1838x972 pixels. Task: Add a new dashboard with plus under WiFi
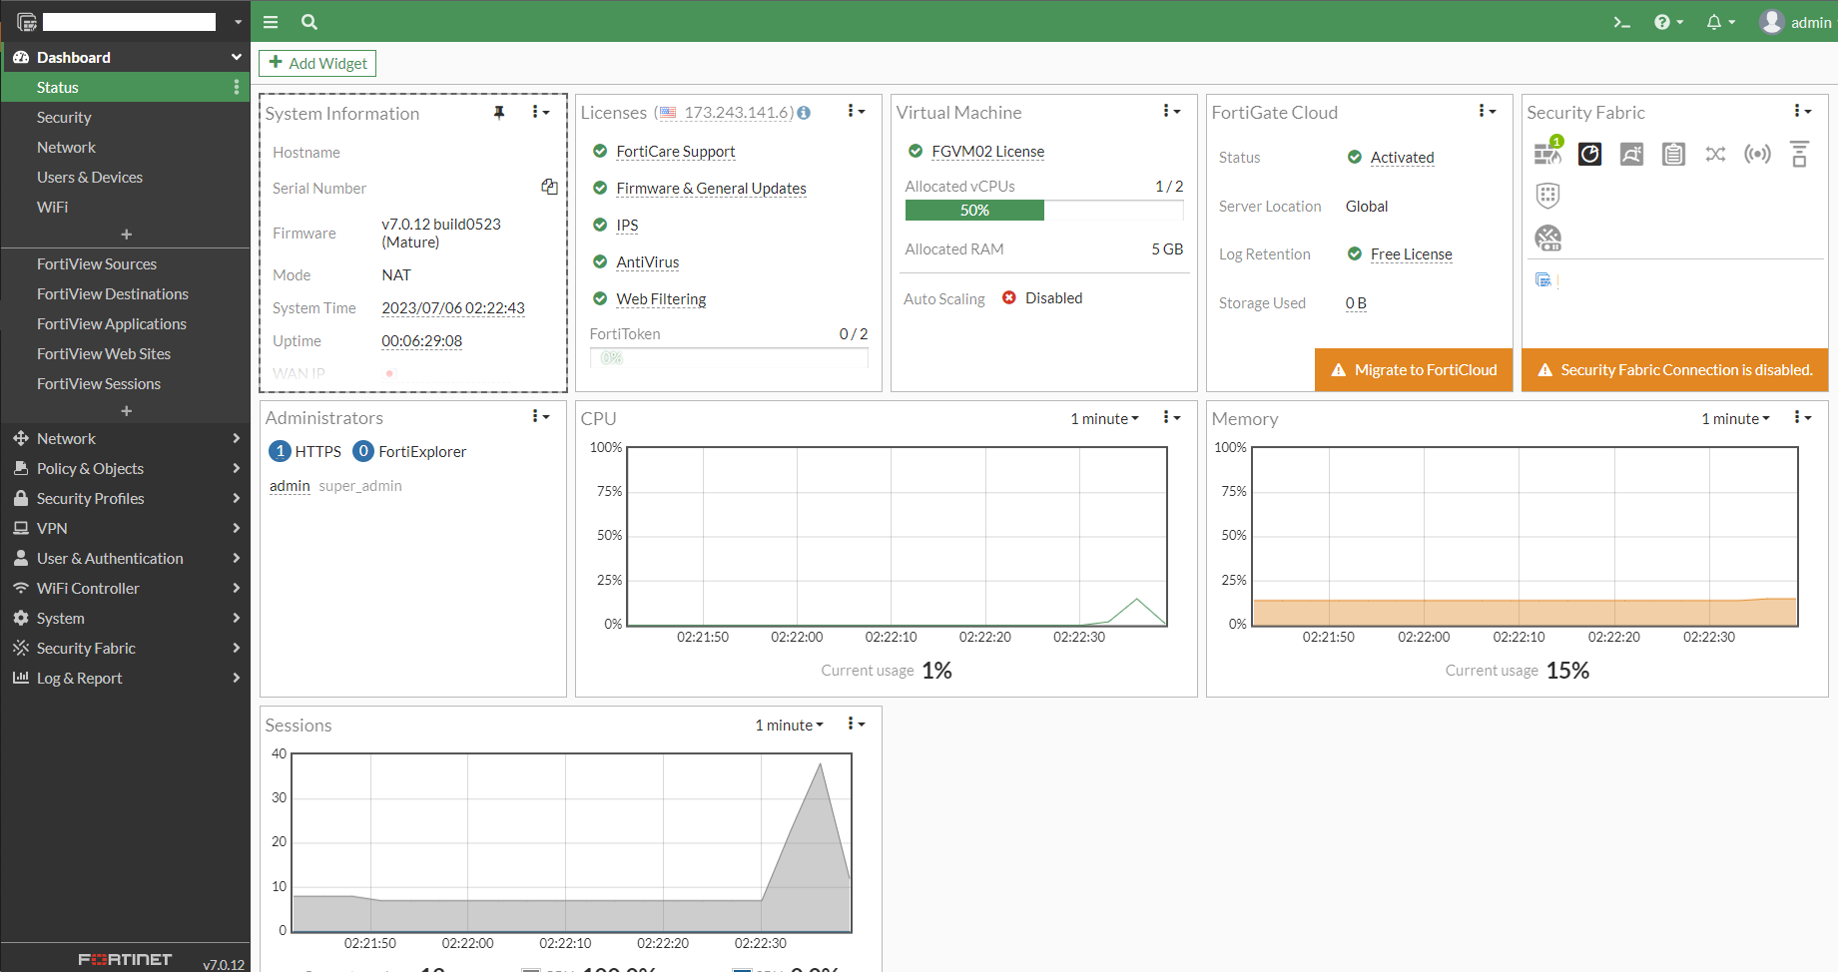(x=126, y=235)
